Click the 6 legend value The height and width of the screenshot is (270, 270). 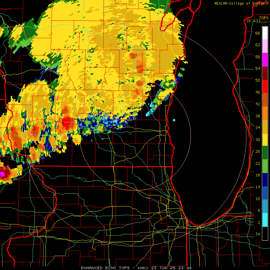click(x=259, y=211)
